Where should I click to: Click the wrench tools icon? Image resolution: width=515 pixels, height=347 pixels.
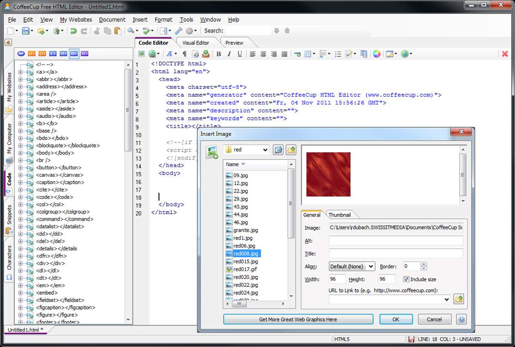[178, 31]
